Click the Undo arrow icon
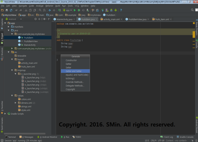The height and width of the screenshot is (142, 198). [x=16, y=10]
